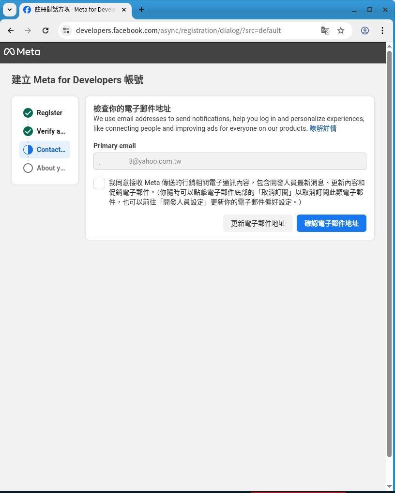The height and width of the screenshot is (493, 395).
Task: Click the Primary email label
Action: [x=115, y=146]
